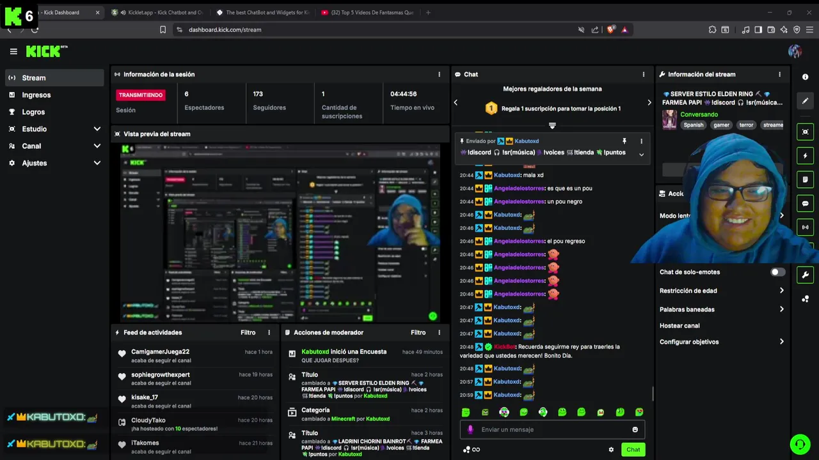The width and height of the screenshot is (819, 460).
Task: Switch to Top 5 Videos De Fantasmas tab
Action: (x=367, y=12)
